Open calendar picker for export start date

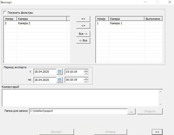point(60,72)
